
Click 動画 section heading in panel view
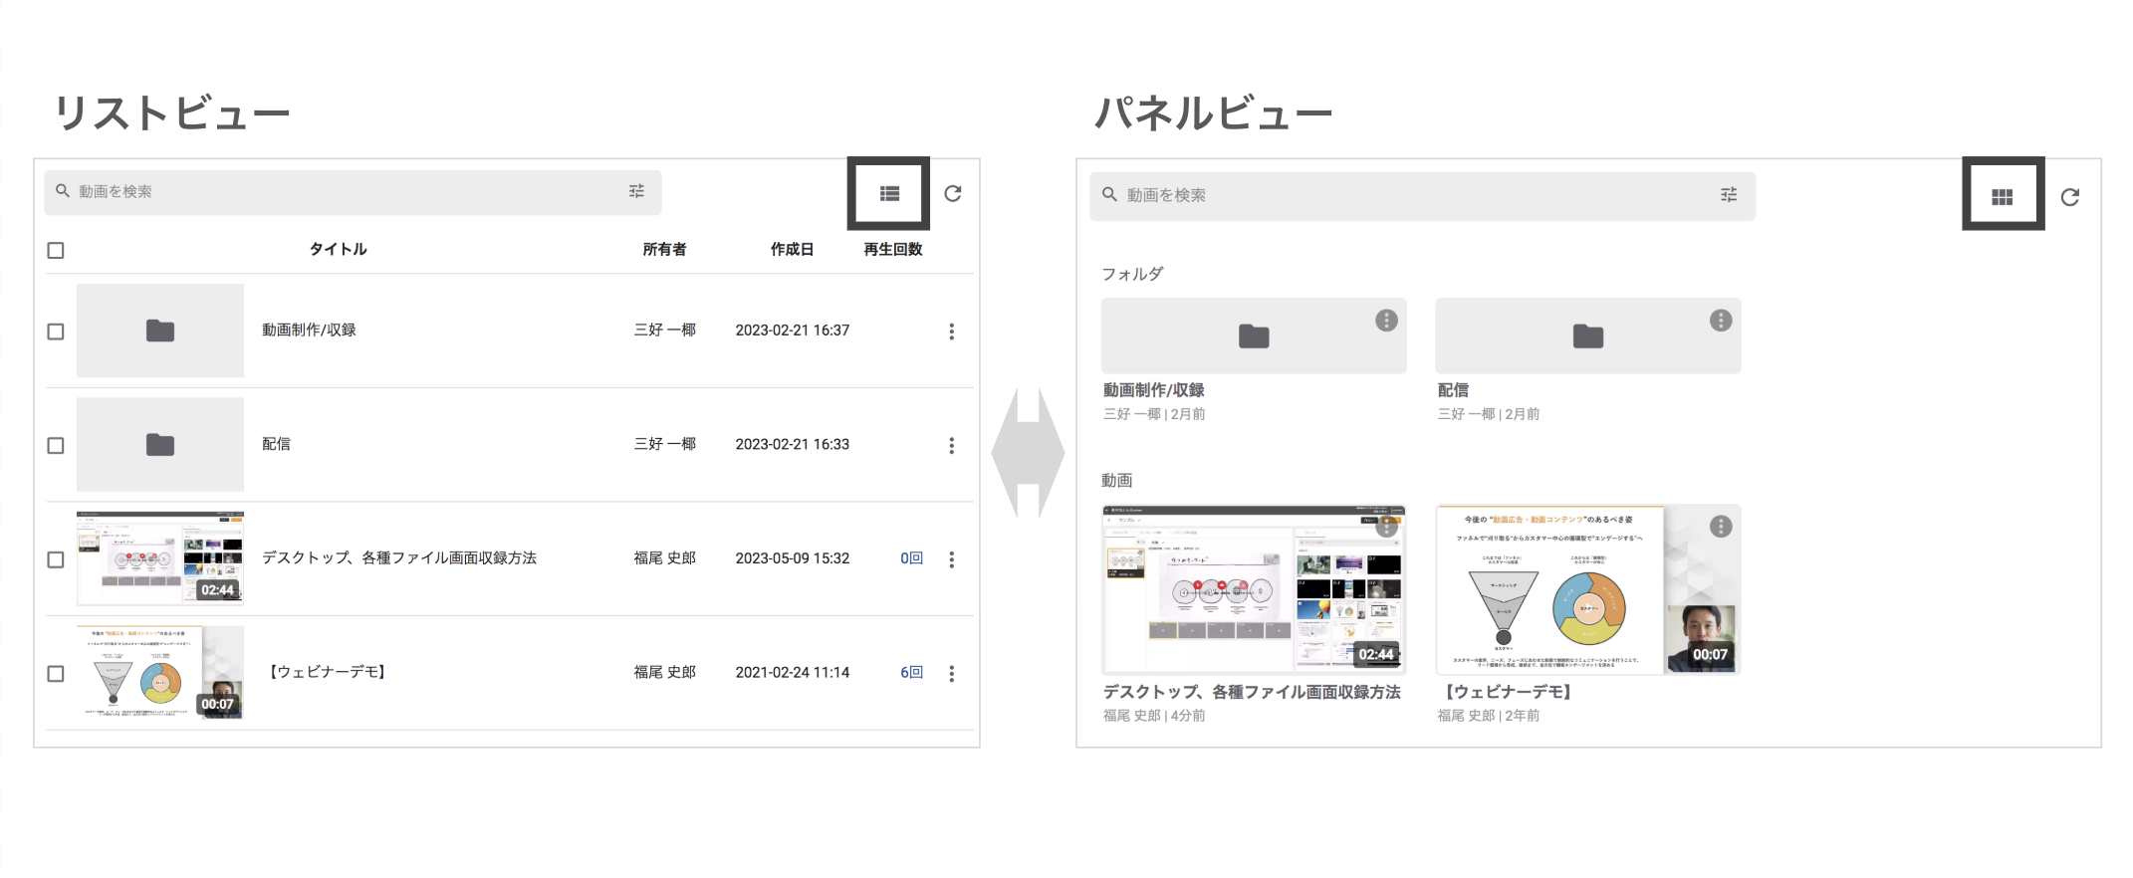pyautogui.click(x=1116, y=481)
